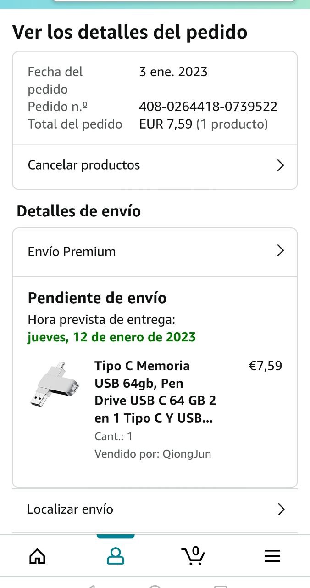Open the USB pen drive product thumbnail
The width and height of the screenshot is (310, 588).
point(54,384)
